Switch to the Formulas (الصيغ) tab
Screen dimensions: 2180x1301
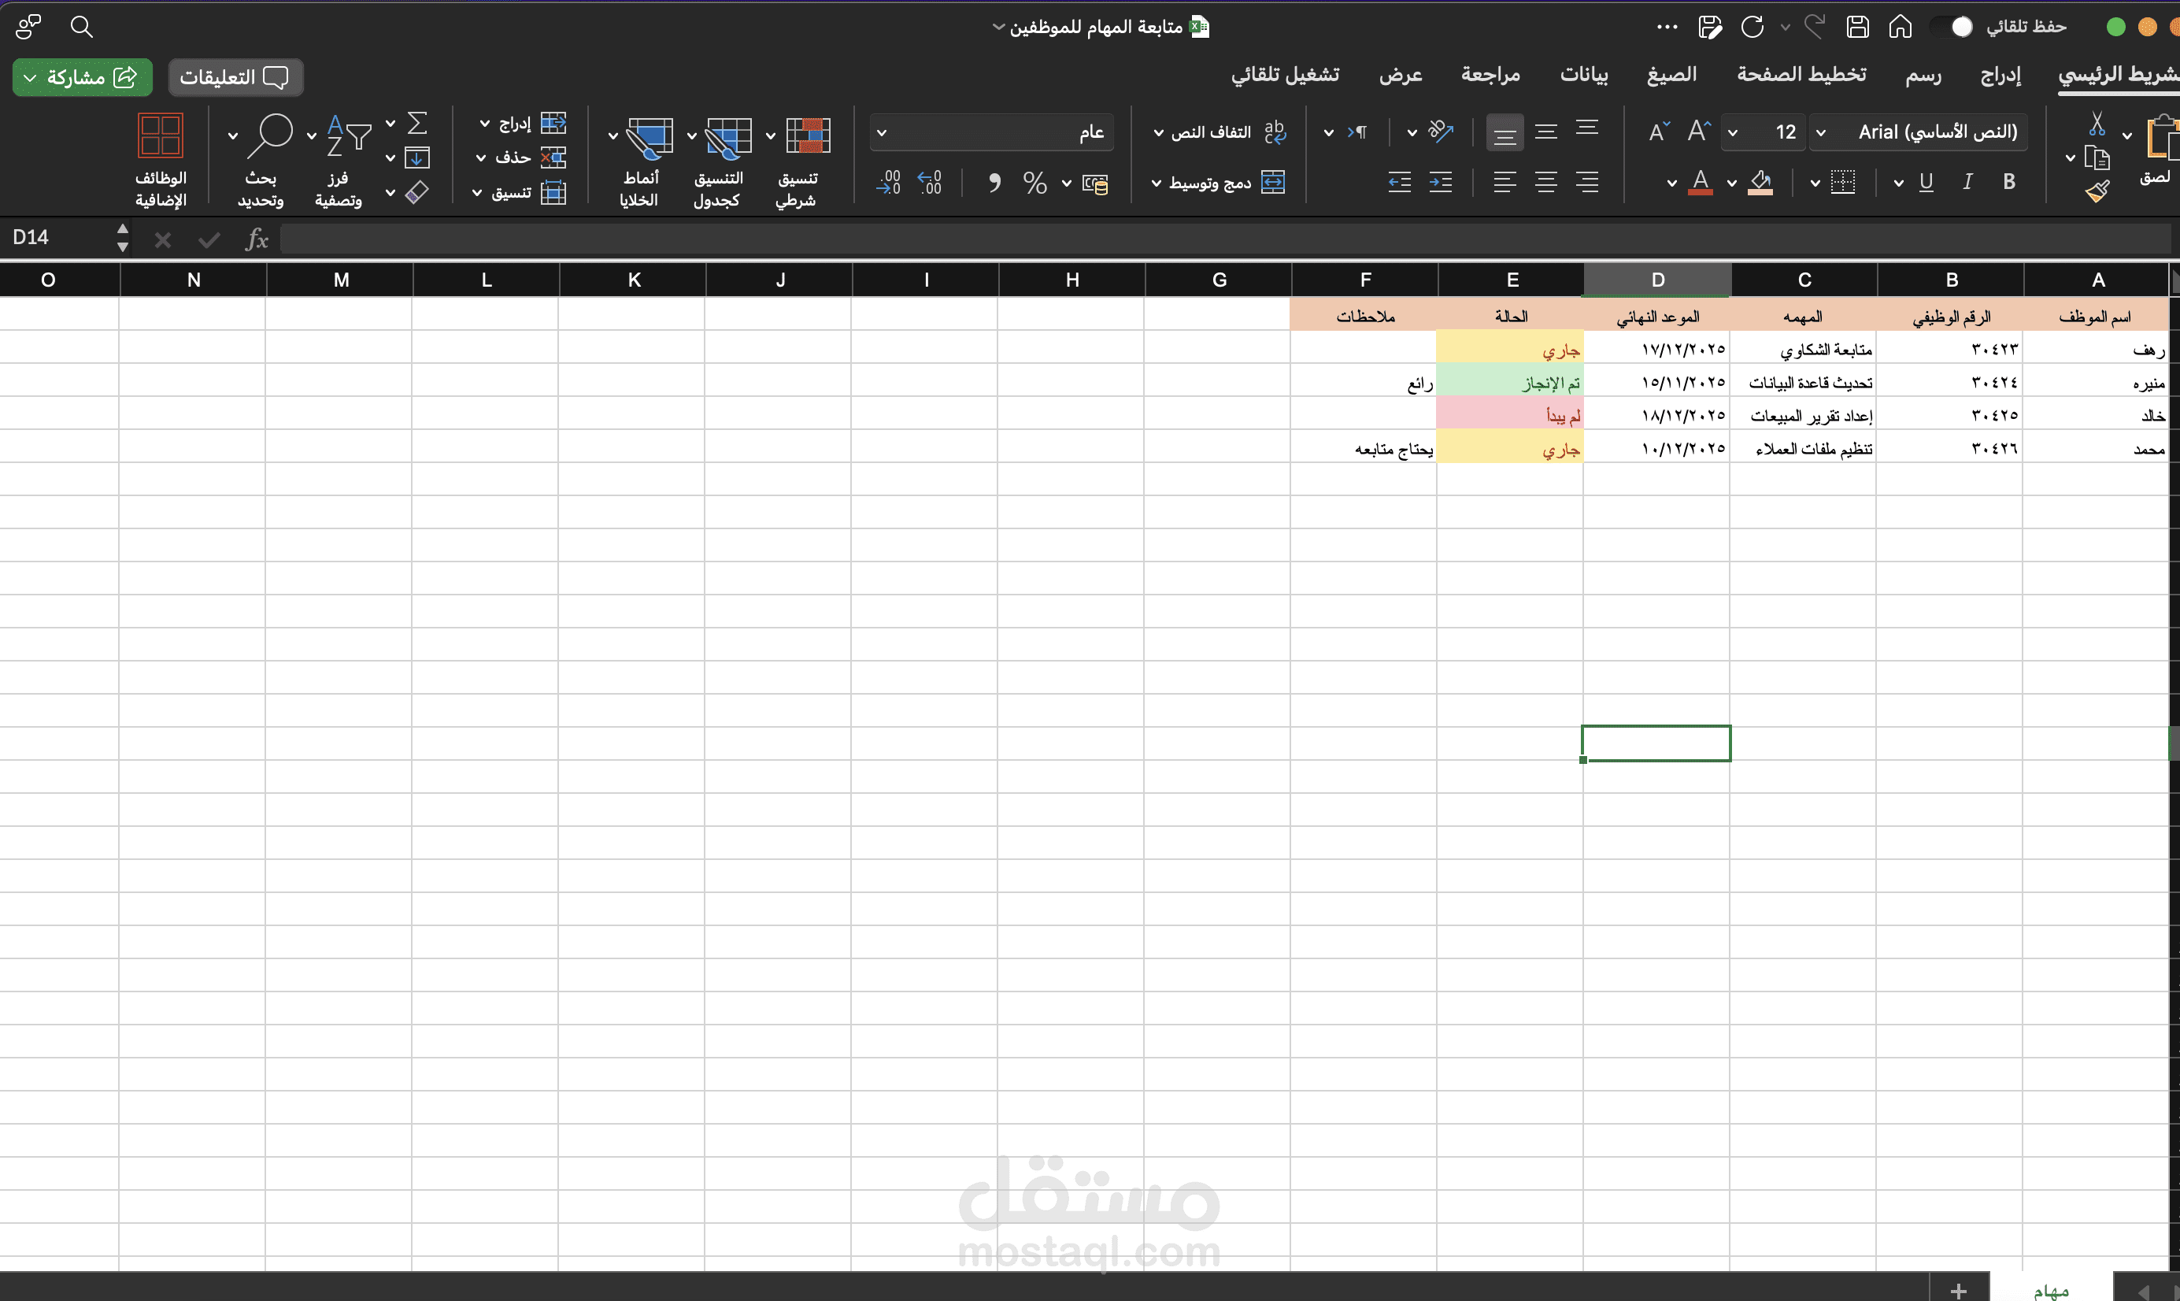pyautogui.click(x=1671, y=75)
